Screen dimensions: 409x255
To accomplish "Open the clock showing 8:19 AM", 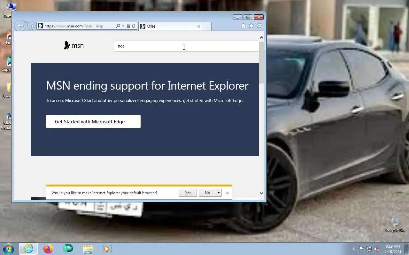I will [x=393, y=249].
